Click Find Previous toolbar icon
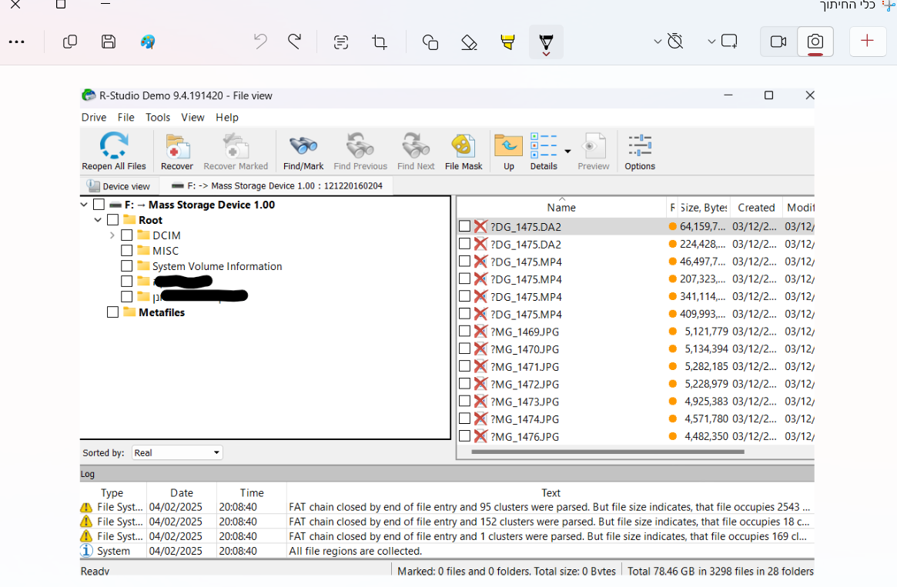The height and width of the screenshot is (587, 897). (x=360, y=152)
